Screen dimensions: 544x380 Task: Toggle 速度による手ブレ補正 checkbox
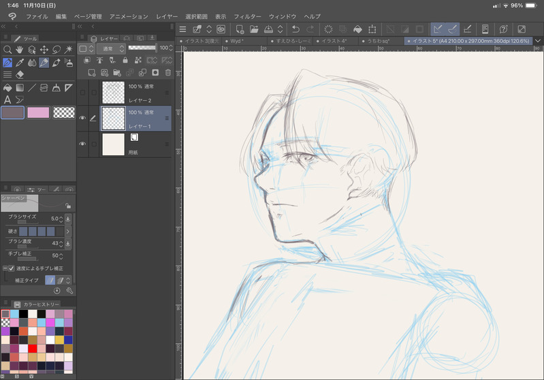(12, 268)
